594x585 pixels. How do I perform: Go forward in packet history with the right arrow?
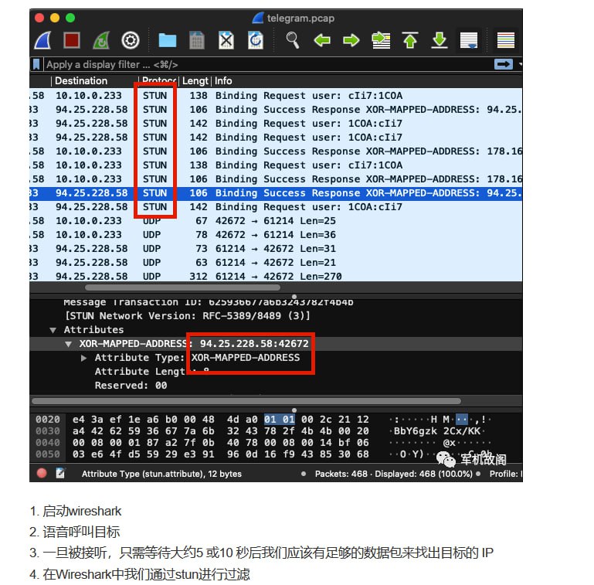coord(351,40)
